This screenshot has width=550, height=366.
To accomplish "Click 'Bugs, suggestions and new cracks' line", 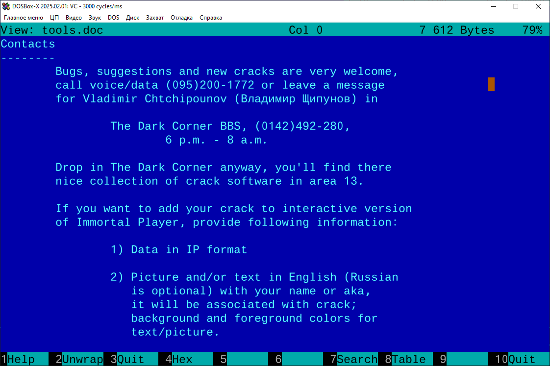I will (227, 72).
